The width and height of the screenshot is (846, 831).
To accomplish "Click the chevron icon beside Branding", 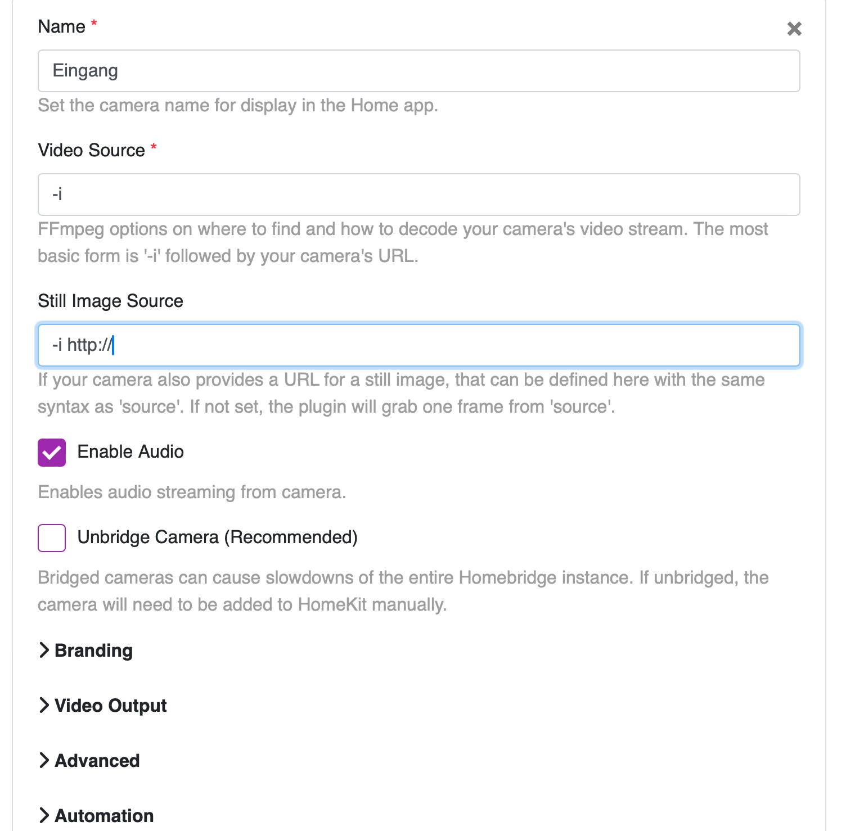I will [44, 650].
